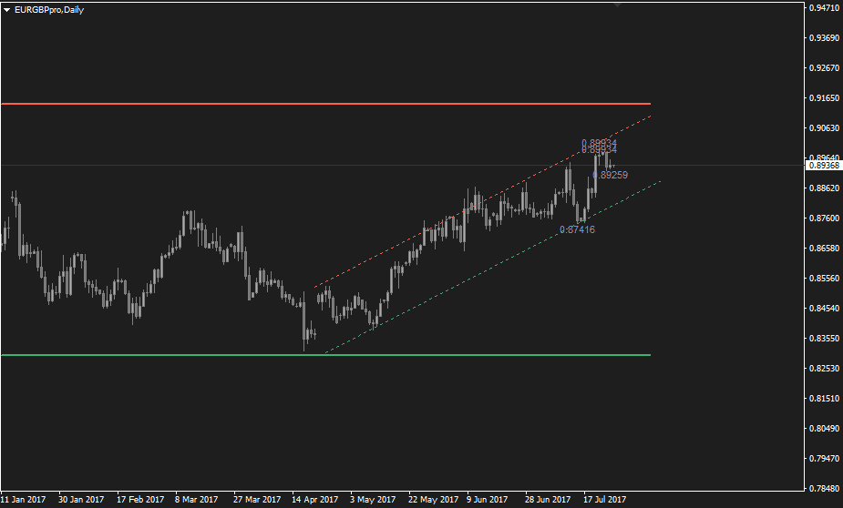Click the 0.89259 price label
This screenshot has width=843, height=508.
[x=611, y=175]
